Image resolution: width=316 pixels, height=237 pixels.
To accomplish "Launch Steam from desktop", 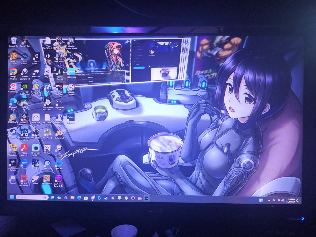I will tap(13, 134).
